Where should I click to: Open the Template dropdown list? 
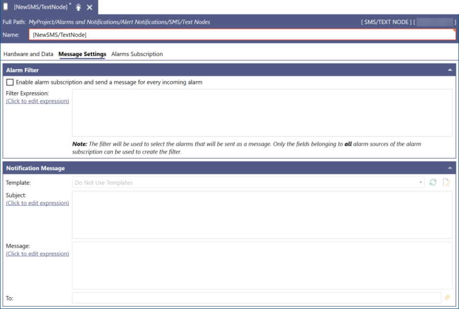pos(421,182)
